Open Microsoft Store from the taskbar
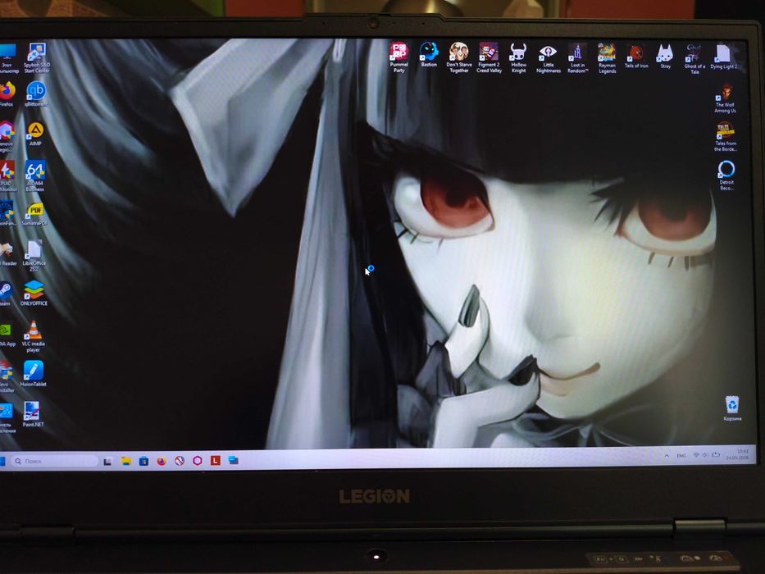765x574 pixels. click(x=143, y=461)
